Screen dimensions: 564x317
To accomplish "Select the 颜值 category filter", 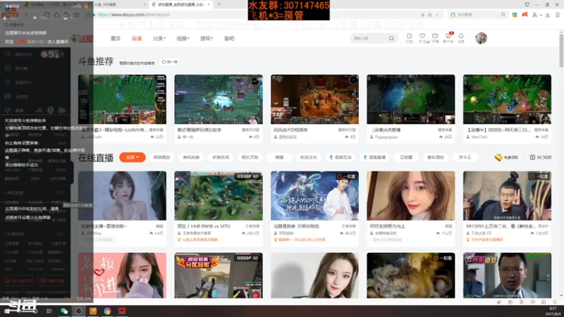I will click(x=279, y=157).
